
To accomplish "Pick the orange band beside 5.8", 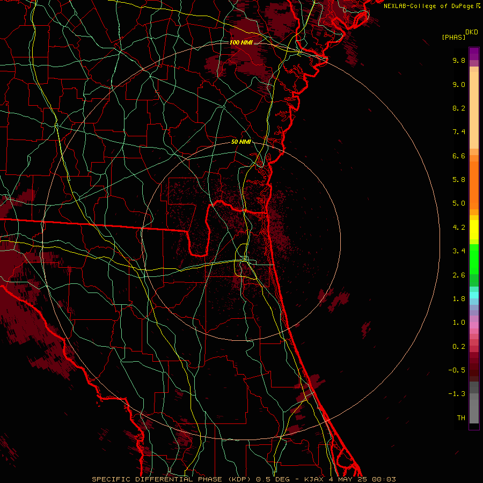I will 474,185.
